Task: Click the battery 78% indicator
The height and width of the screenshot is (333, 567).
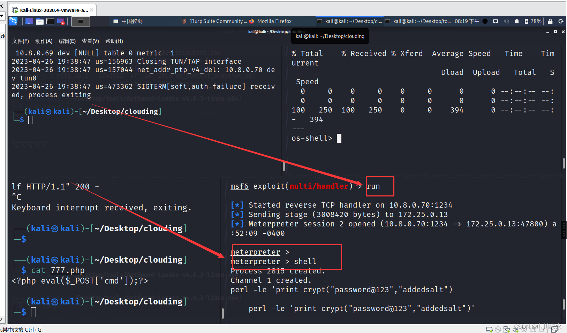Action: pos(533,21)
